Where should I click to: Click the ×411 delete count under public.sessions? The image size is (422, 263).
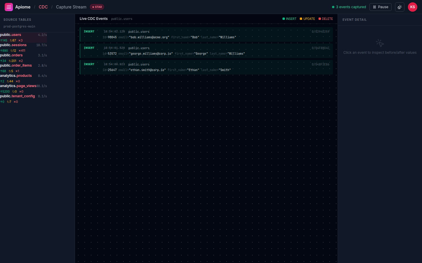tap(22, 51)
